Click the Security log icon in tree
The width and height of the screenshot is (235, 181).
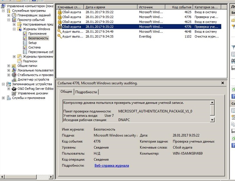[x=25, y=38]
